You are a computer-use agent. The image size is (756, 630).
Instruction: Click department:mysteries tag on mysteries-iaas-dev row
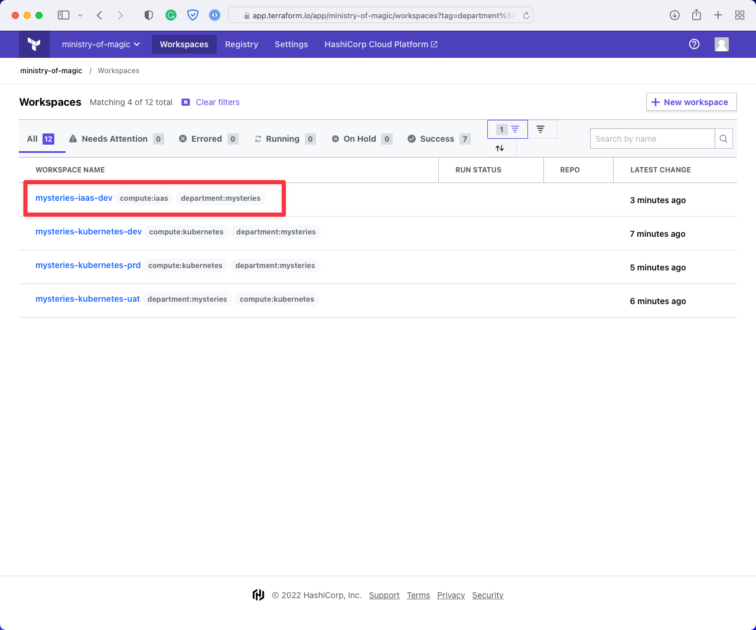coord(221,198)
